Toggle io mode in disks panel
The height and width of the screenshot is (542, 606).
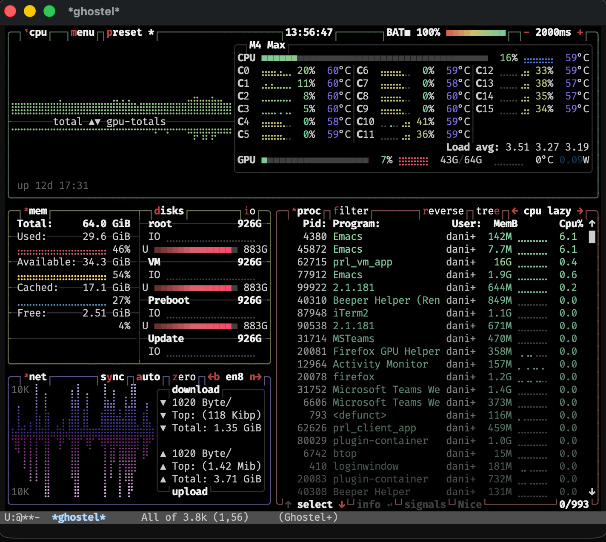249,211
